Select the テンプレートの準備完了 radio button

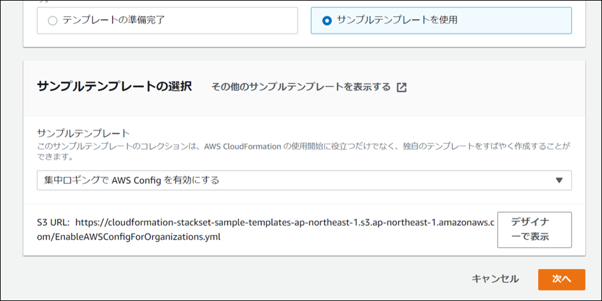point(52,20)
